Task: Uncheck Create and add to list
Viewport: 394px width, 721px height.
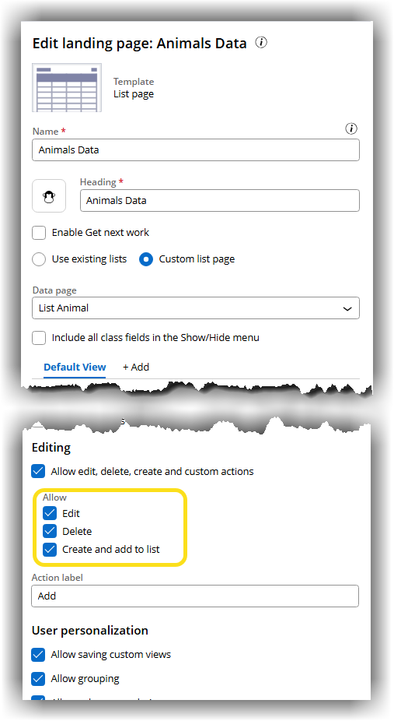Action: click(50, 549)
